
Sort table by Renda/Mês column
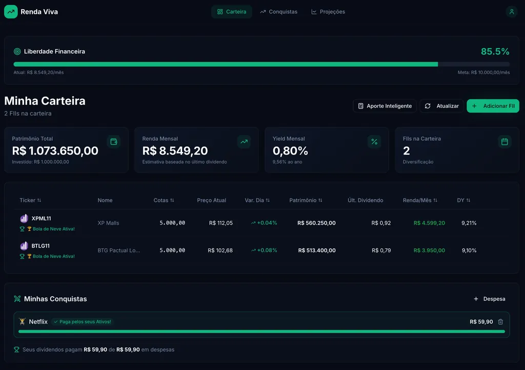[420, 200]
